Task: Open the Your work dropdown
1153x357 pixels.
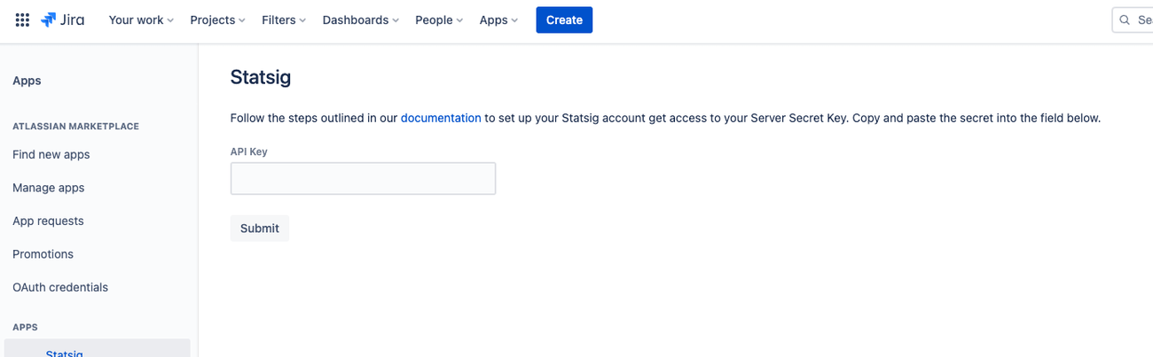Action: coord(141,19)
